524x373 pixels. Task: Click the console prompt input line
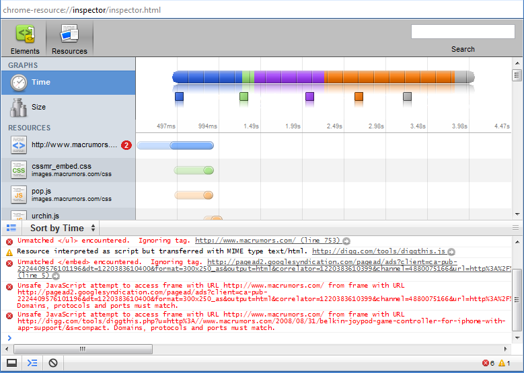click(x=258, y=338)
